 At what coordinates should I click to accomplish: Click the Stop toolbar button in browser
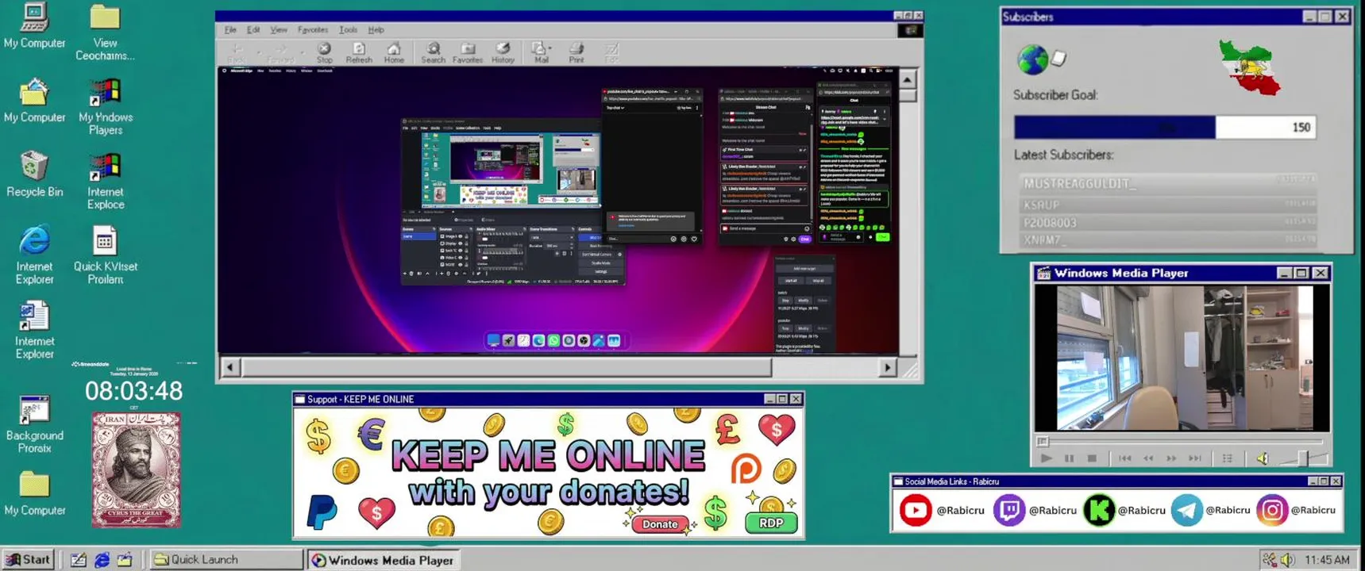pyautogui.click(x=324, y=52)
